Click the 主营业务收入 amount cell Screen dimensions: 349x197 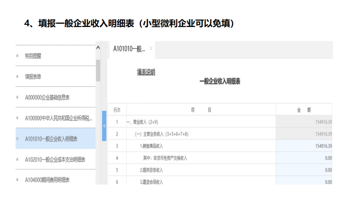pyautogui.click(x=304, y=134)
